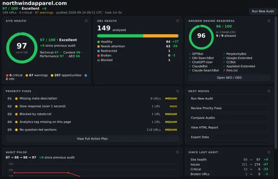Open the Missing meta description fix
The image size is (278, 179).
92,99
